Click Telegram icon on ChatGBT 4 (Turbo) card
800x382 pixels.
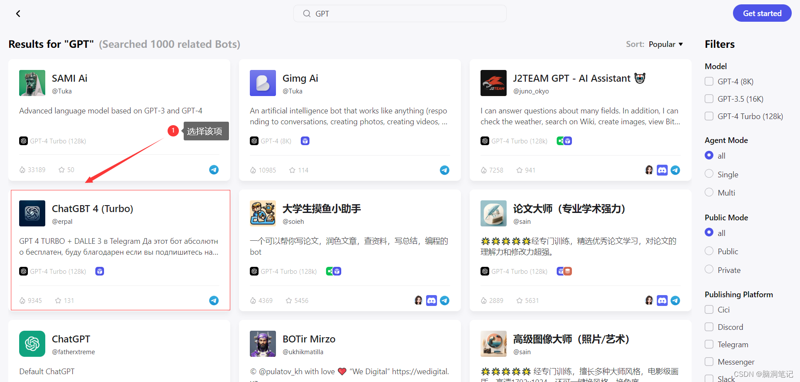pyautogui.click(x=214, y=300)
